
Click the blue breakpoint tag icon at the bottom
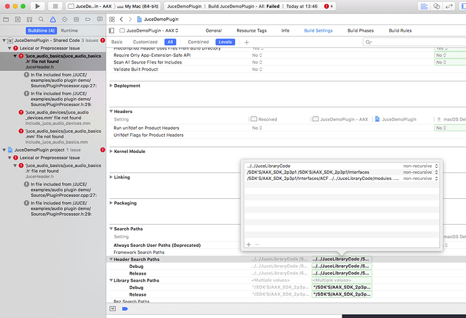click(125, 309)
